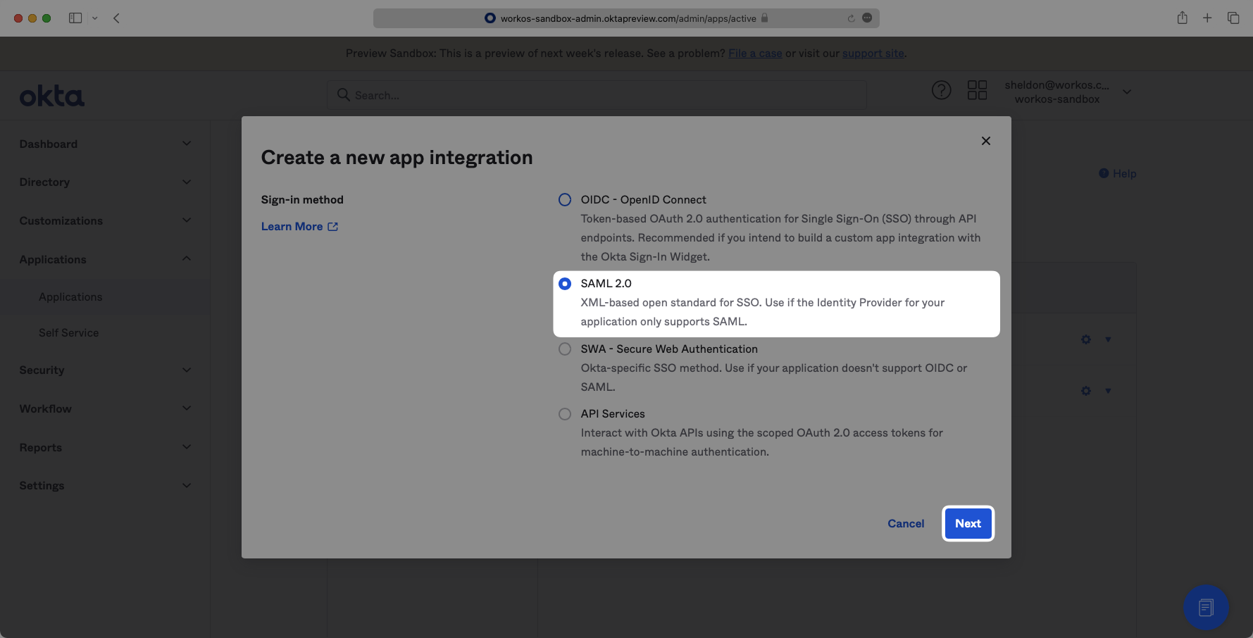1253x638 pixels.
Task: Open the user account dropdown arrow
Action: click(1127, 92)
